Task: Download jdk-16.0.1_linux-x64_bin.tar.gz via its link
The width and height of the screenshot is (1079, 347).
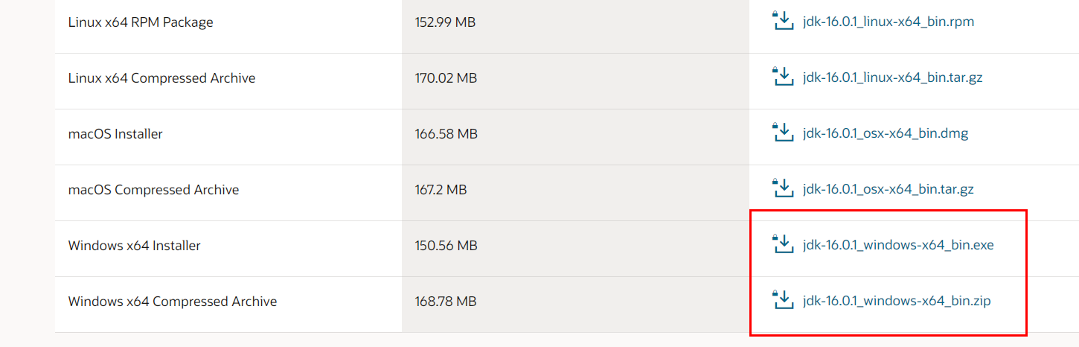Action: click(x=892, y=78)
